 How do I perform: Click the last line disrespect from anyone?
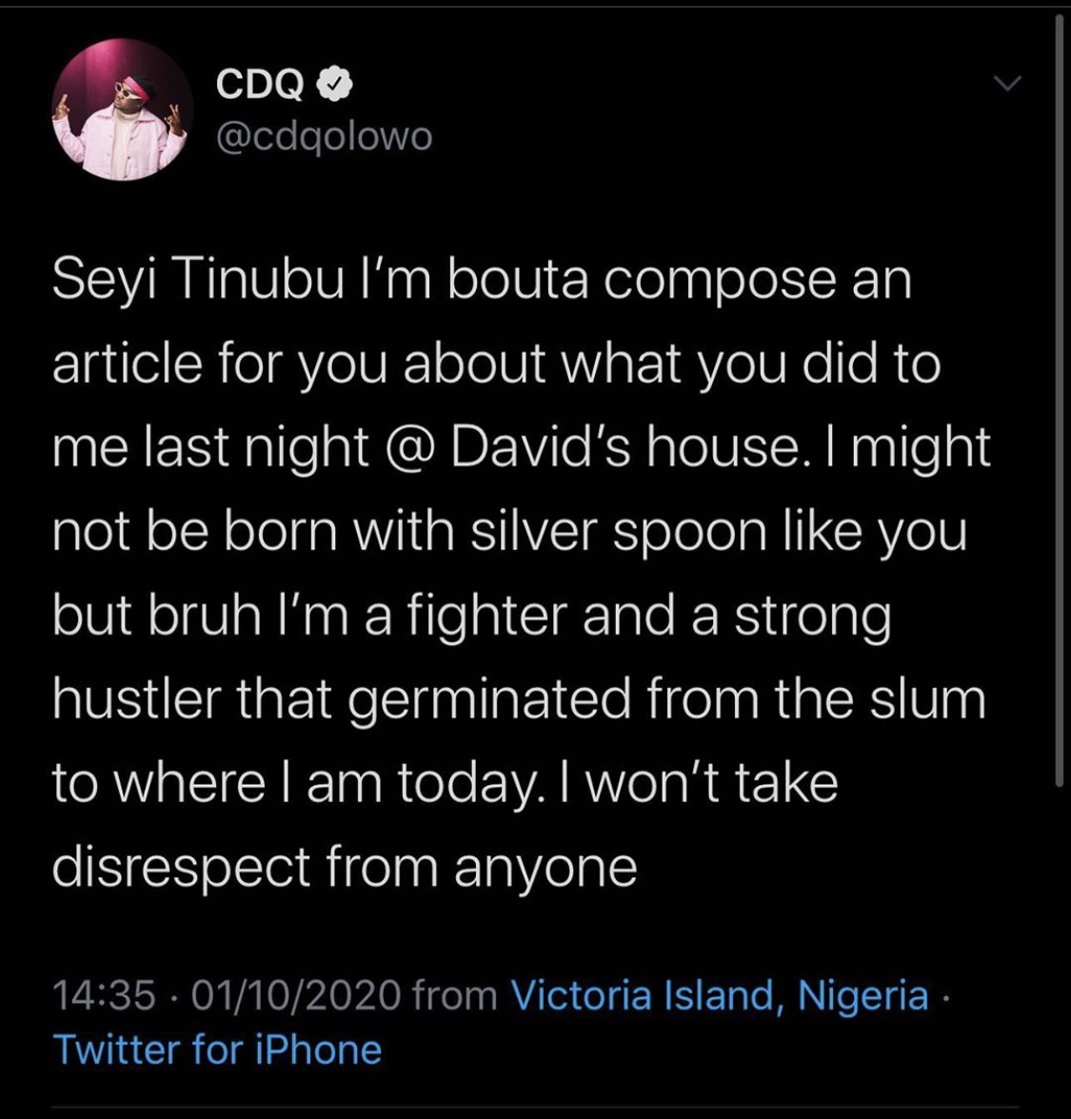click(x=344, y=868)
